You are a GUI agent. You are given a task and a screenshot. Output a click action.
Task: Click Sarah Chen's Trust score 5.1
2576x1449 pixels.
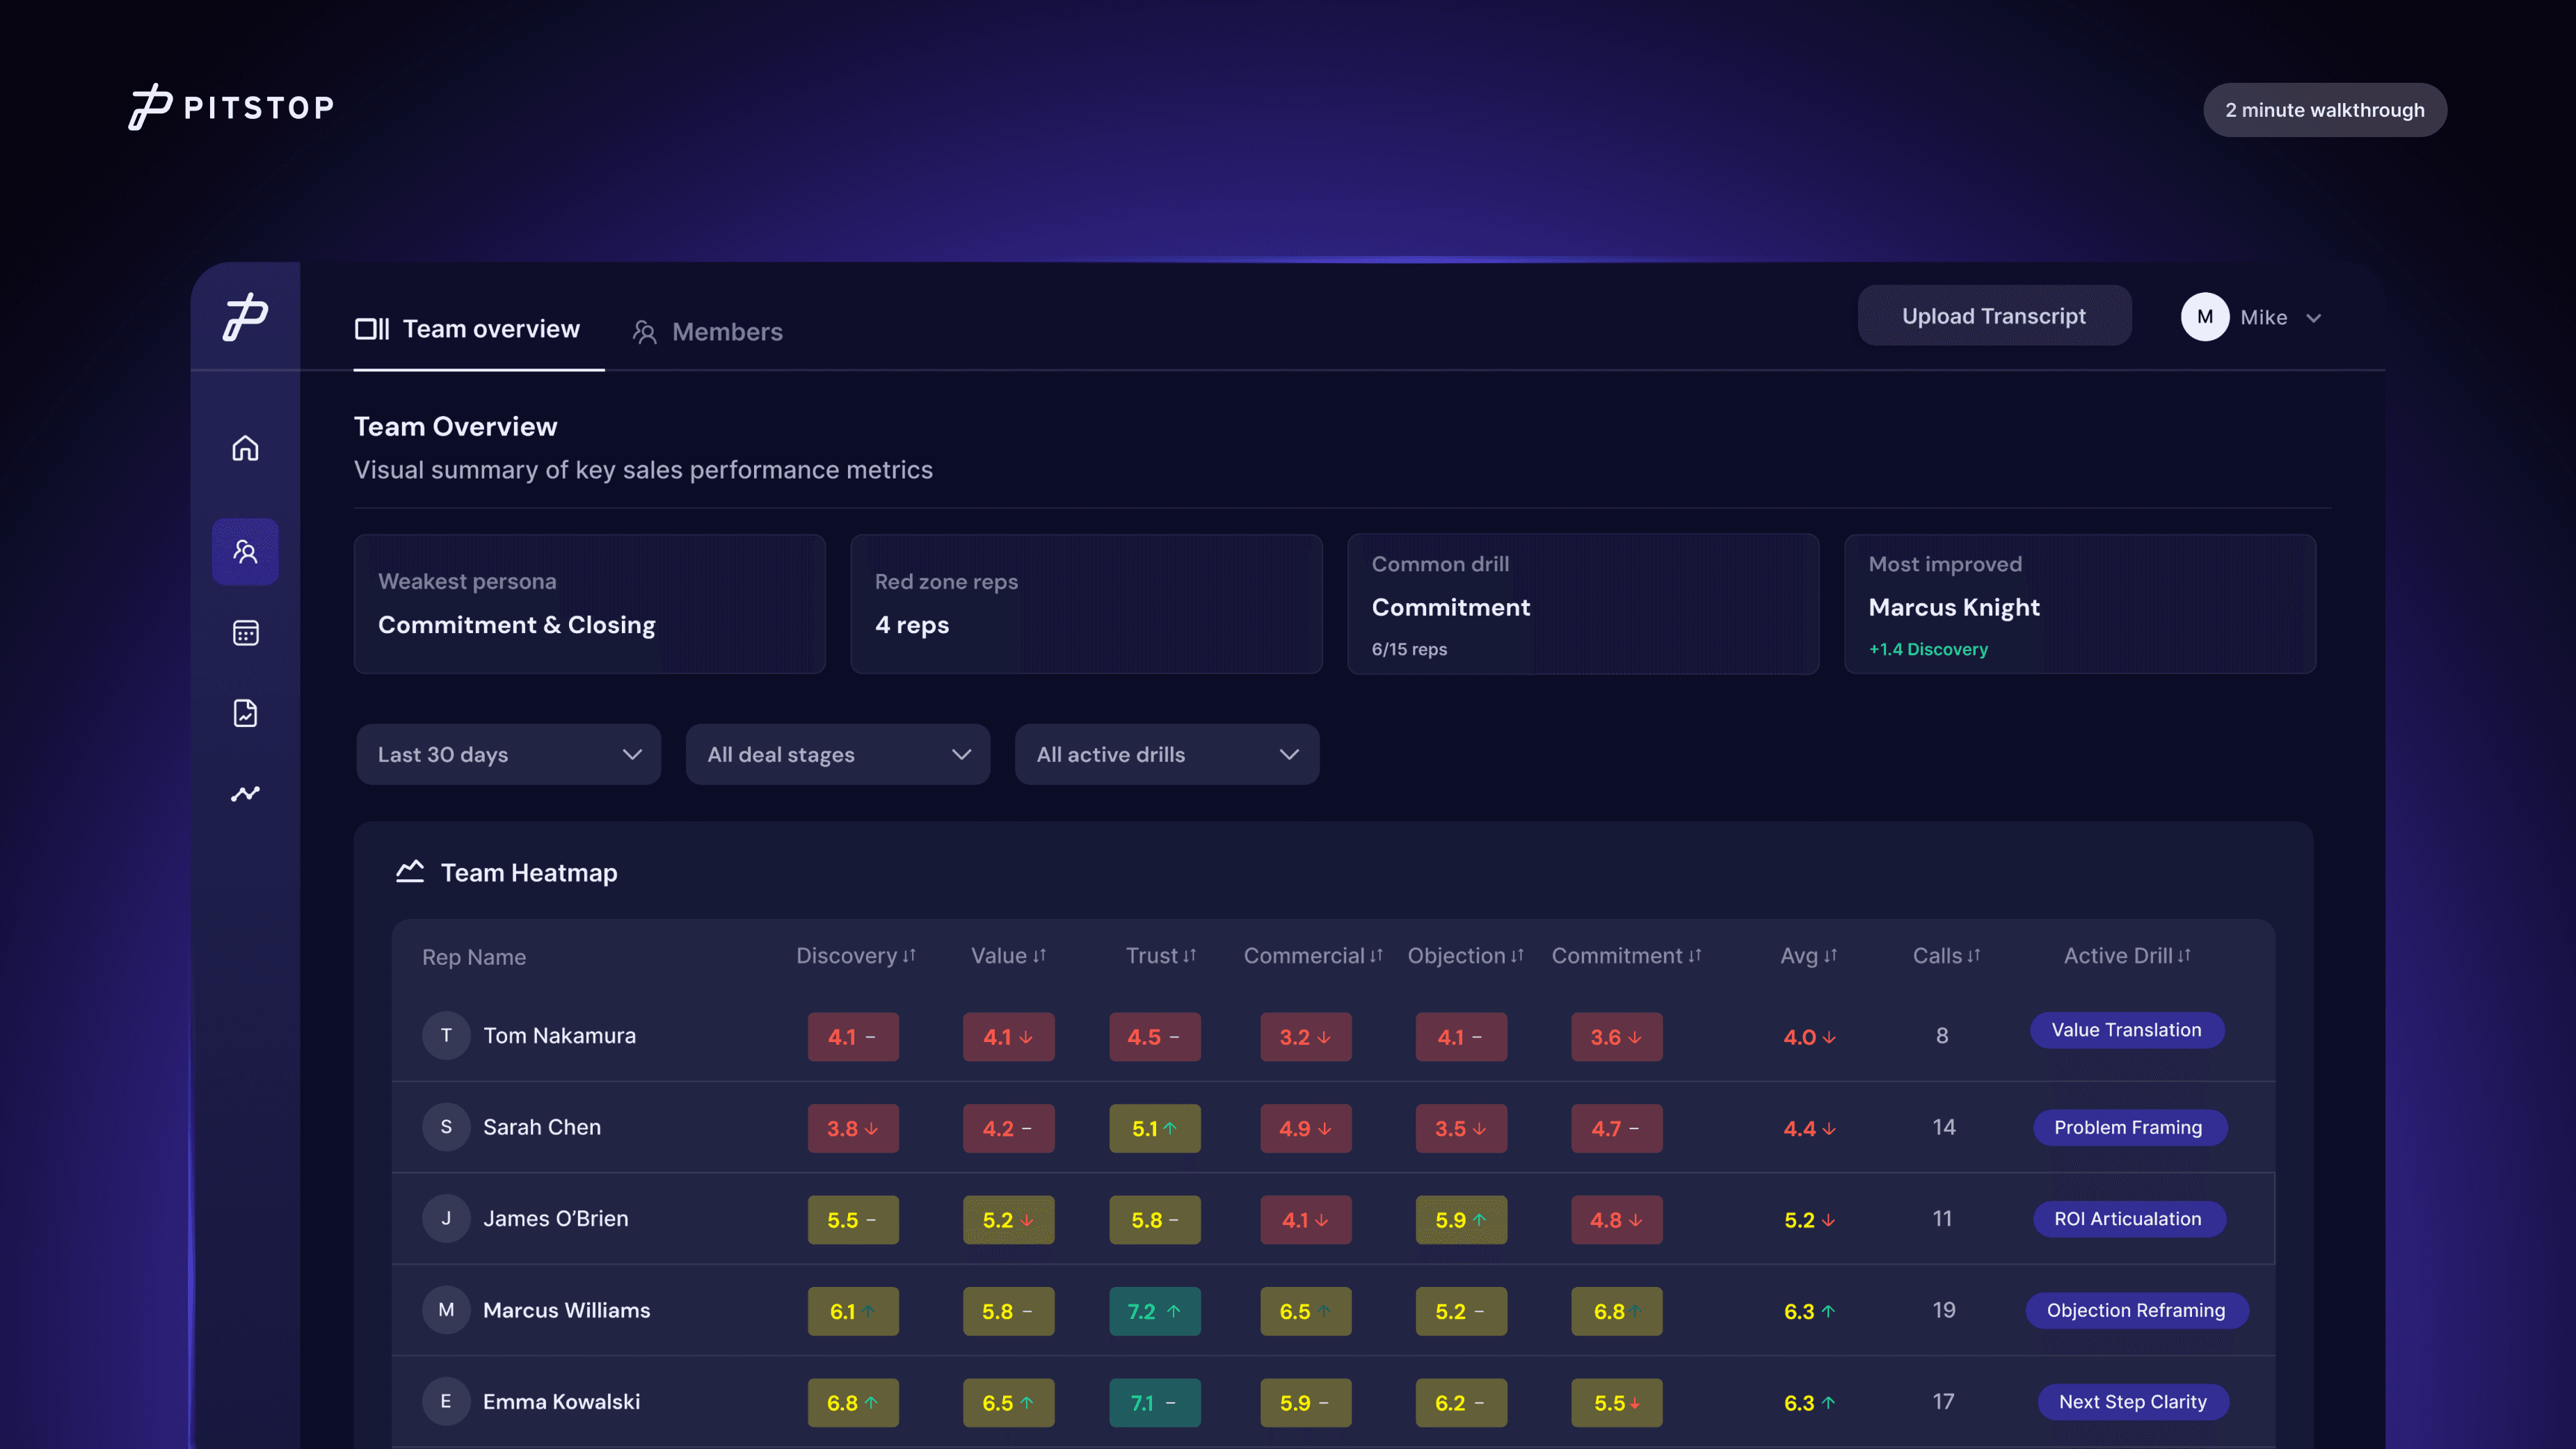point(1155,1129)
